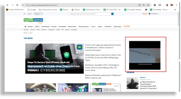Click the home icon in site navigation
Image resolution: width=181 pixels, height=99 pixels.
25,27
